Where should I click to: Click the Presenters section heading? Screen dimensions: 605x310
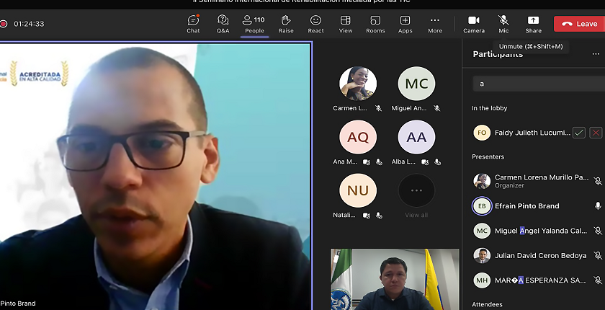pos(488,156)
